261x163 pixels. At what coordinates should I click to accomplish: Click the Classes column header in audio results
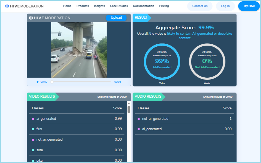tap(143, 108)
